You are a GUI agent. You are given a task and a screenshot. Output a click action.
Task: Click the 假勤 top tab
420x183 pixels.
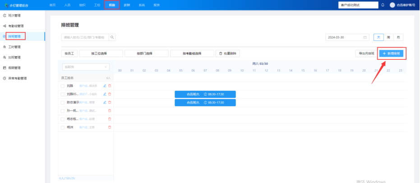coord(112,5)
